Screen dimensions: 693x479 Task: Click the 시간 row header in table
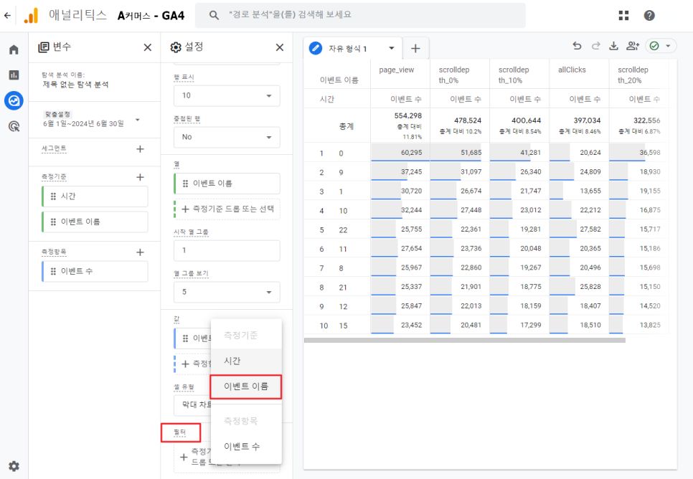point(327,100)
